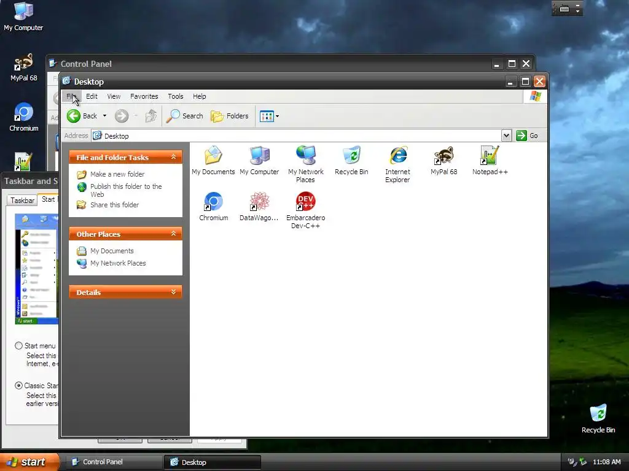
Task: Click the Address bar input field
Action: click(297, 136)
